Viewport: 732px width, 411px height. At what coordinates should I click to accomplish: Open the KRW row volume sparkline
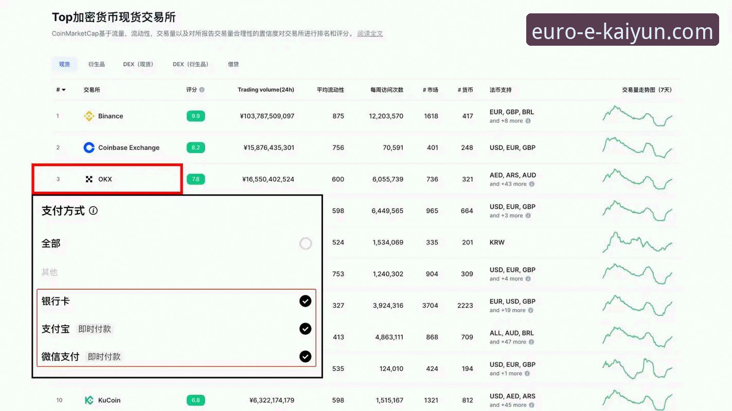coord(637,242)
